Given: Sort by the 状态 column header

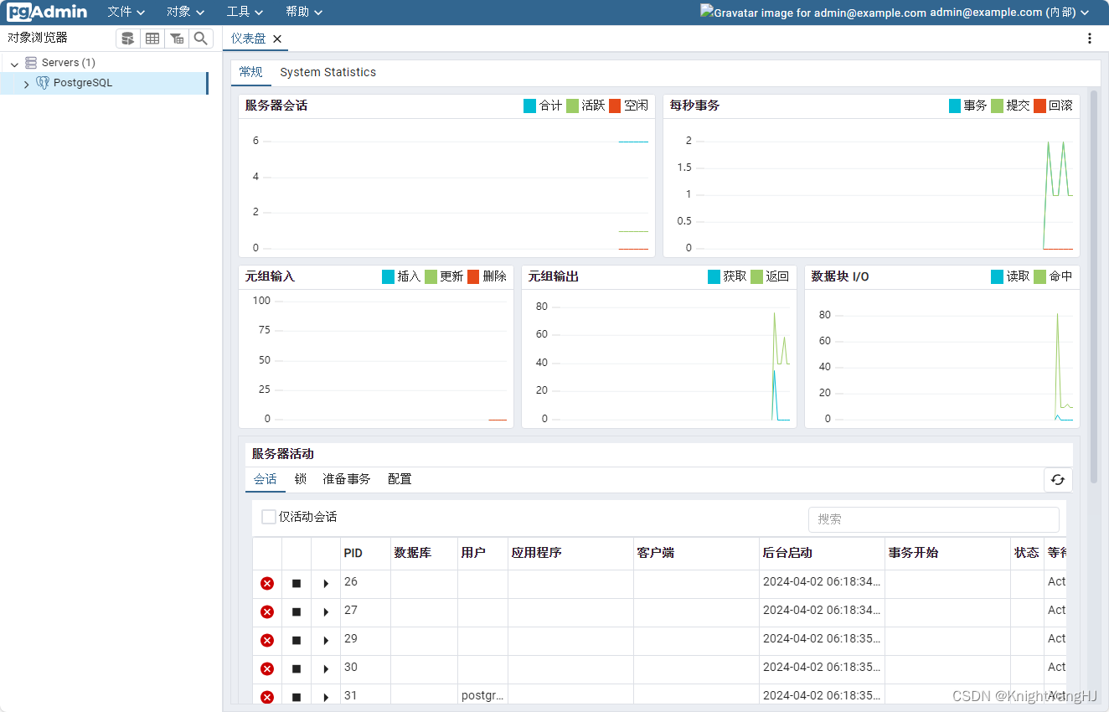Looking at the screenshot, I should click(1027, 553).
